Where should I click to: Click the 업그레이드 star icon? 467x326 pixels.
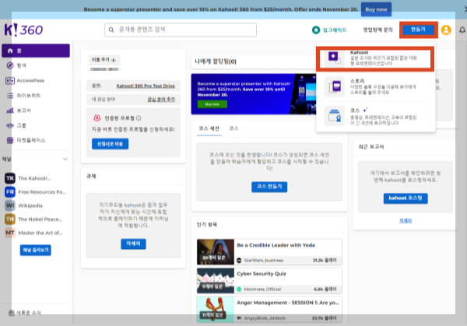[316, 30]
